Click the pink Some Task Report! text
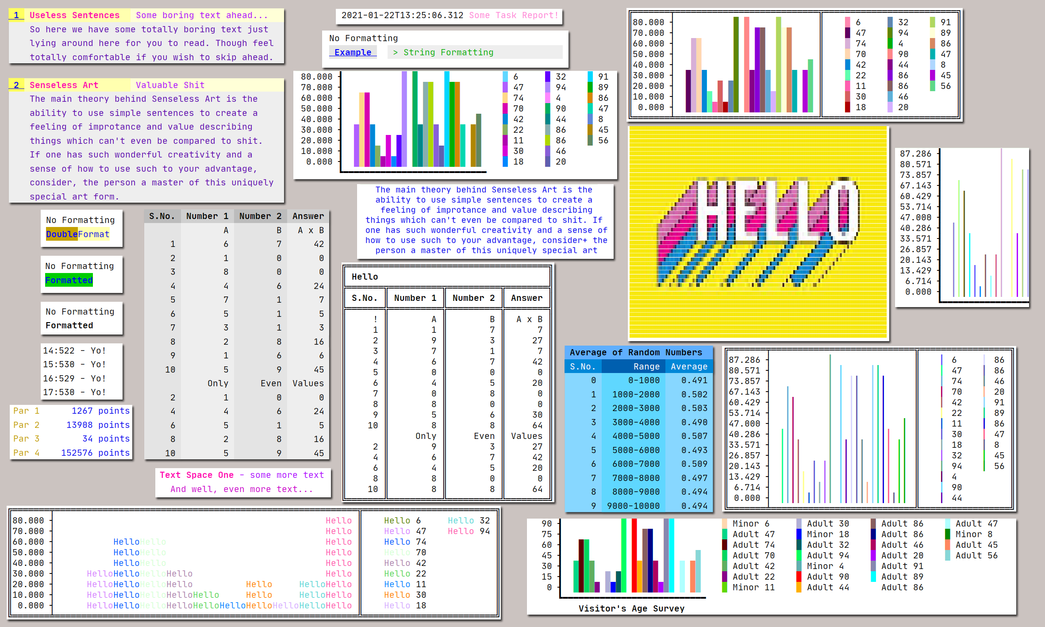 tap(513, 15)
